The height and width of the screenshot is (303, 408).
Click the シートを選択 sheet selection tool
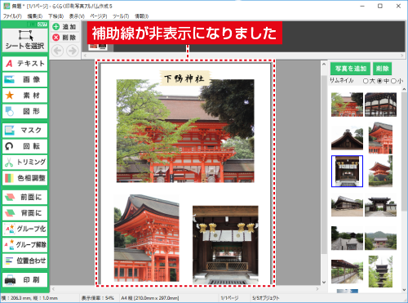24,40
